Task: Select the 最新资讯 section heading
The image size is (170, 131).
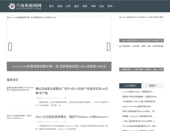Action: 13,80
